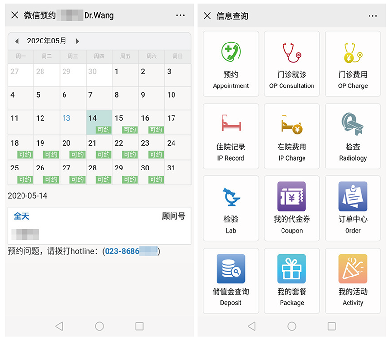
Task: Open the Package gift icon
Action: (292, 269)
